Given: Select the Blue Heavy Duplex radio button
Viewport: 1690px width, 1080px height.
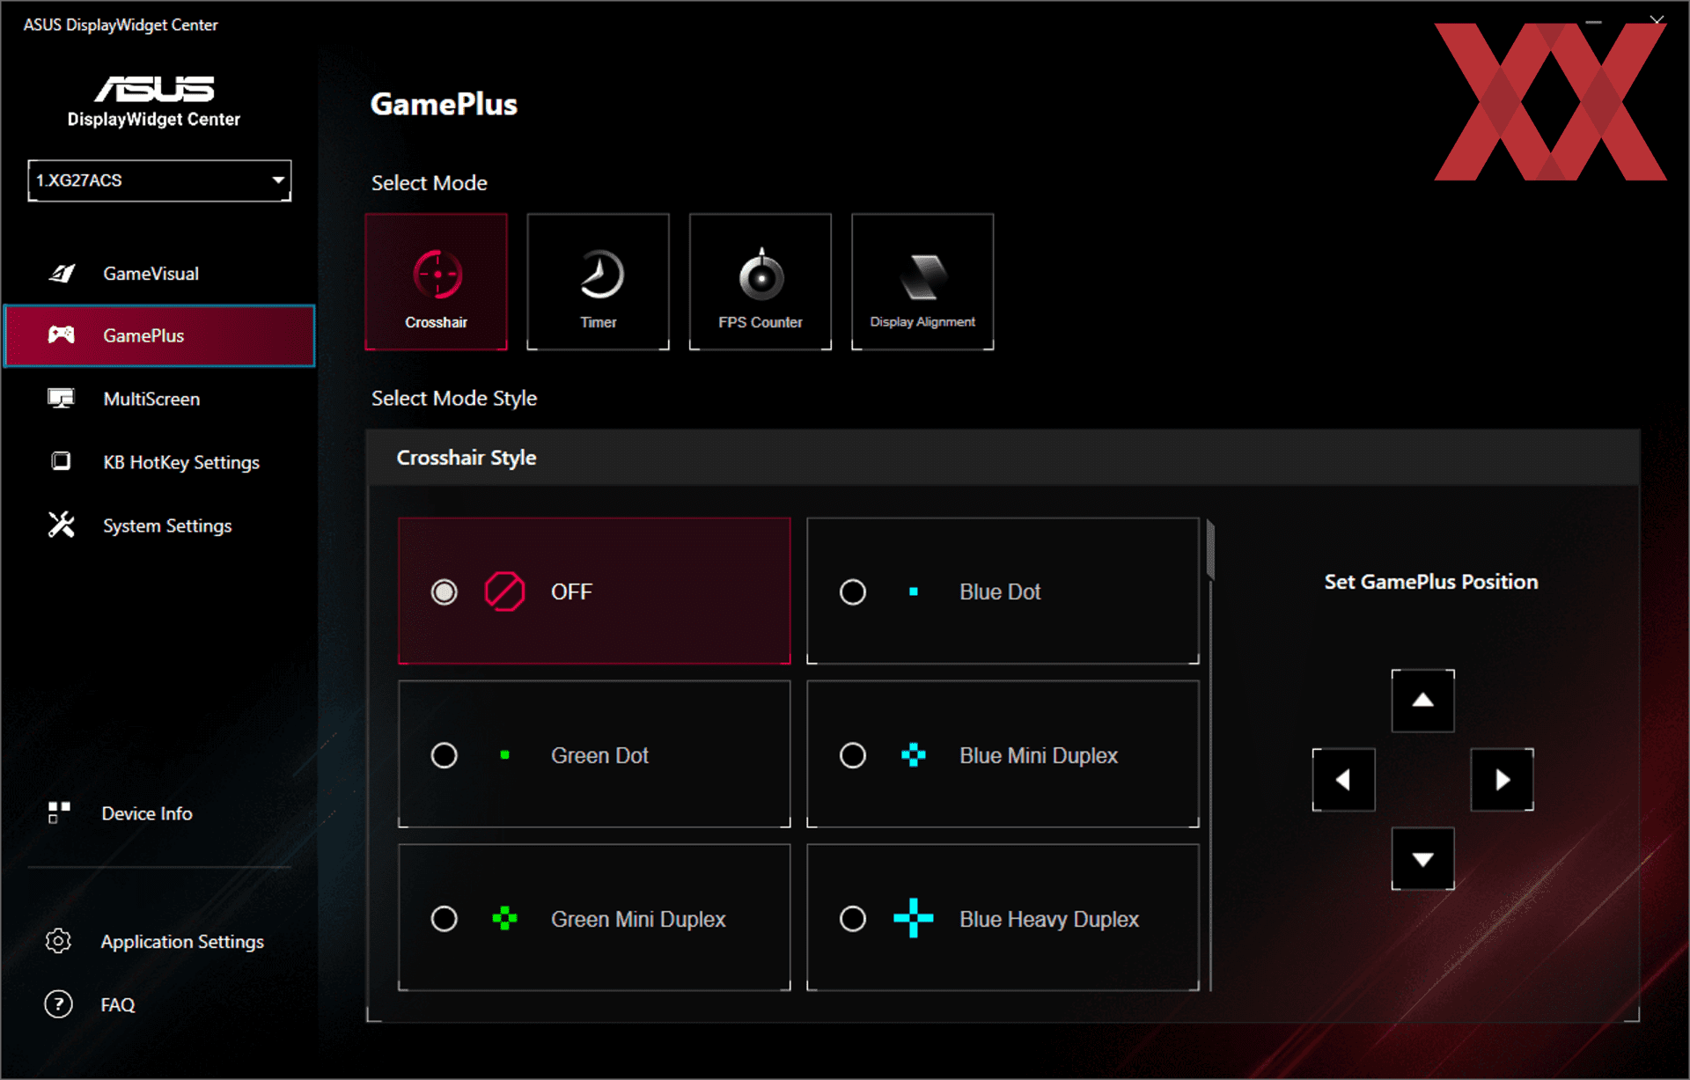Looking at the screenshot, I should point(853,919).
